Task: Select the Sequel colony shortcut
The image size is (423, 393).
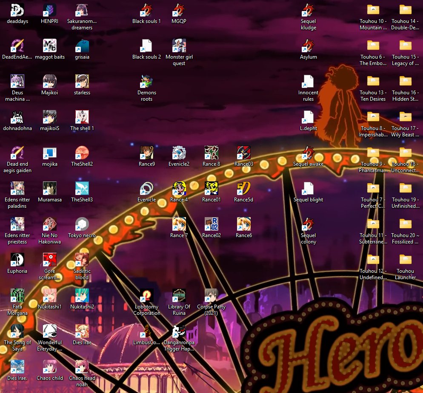Action: pos(309,224)
